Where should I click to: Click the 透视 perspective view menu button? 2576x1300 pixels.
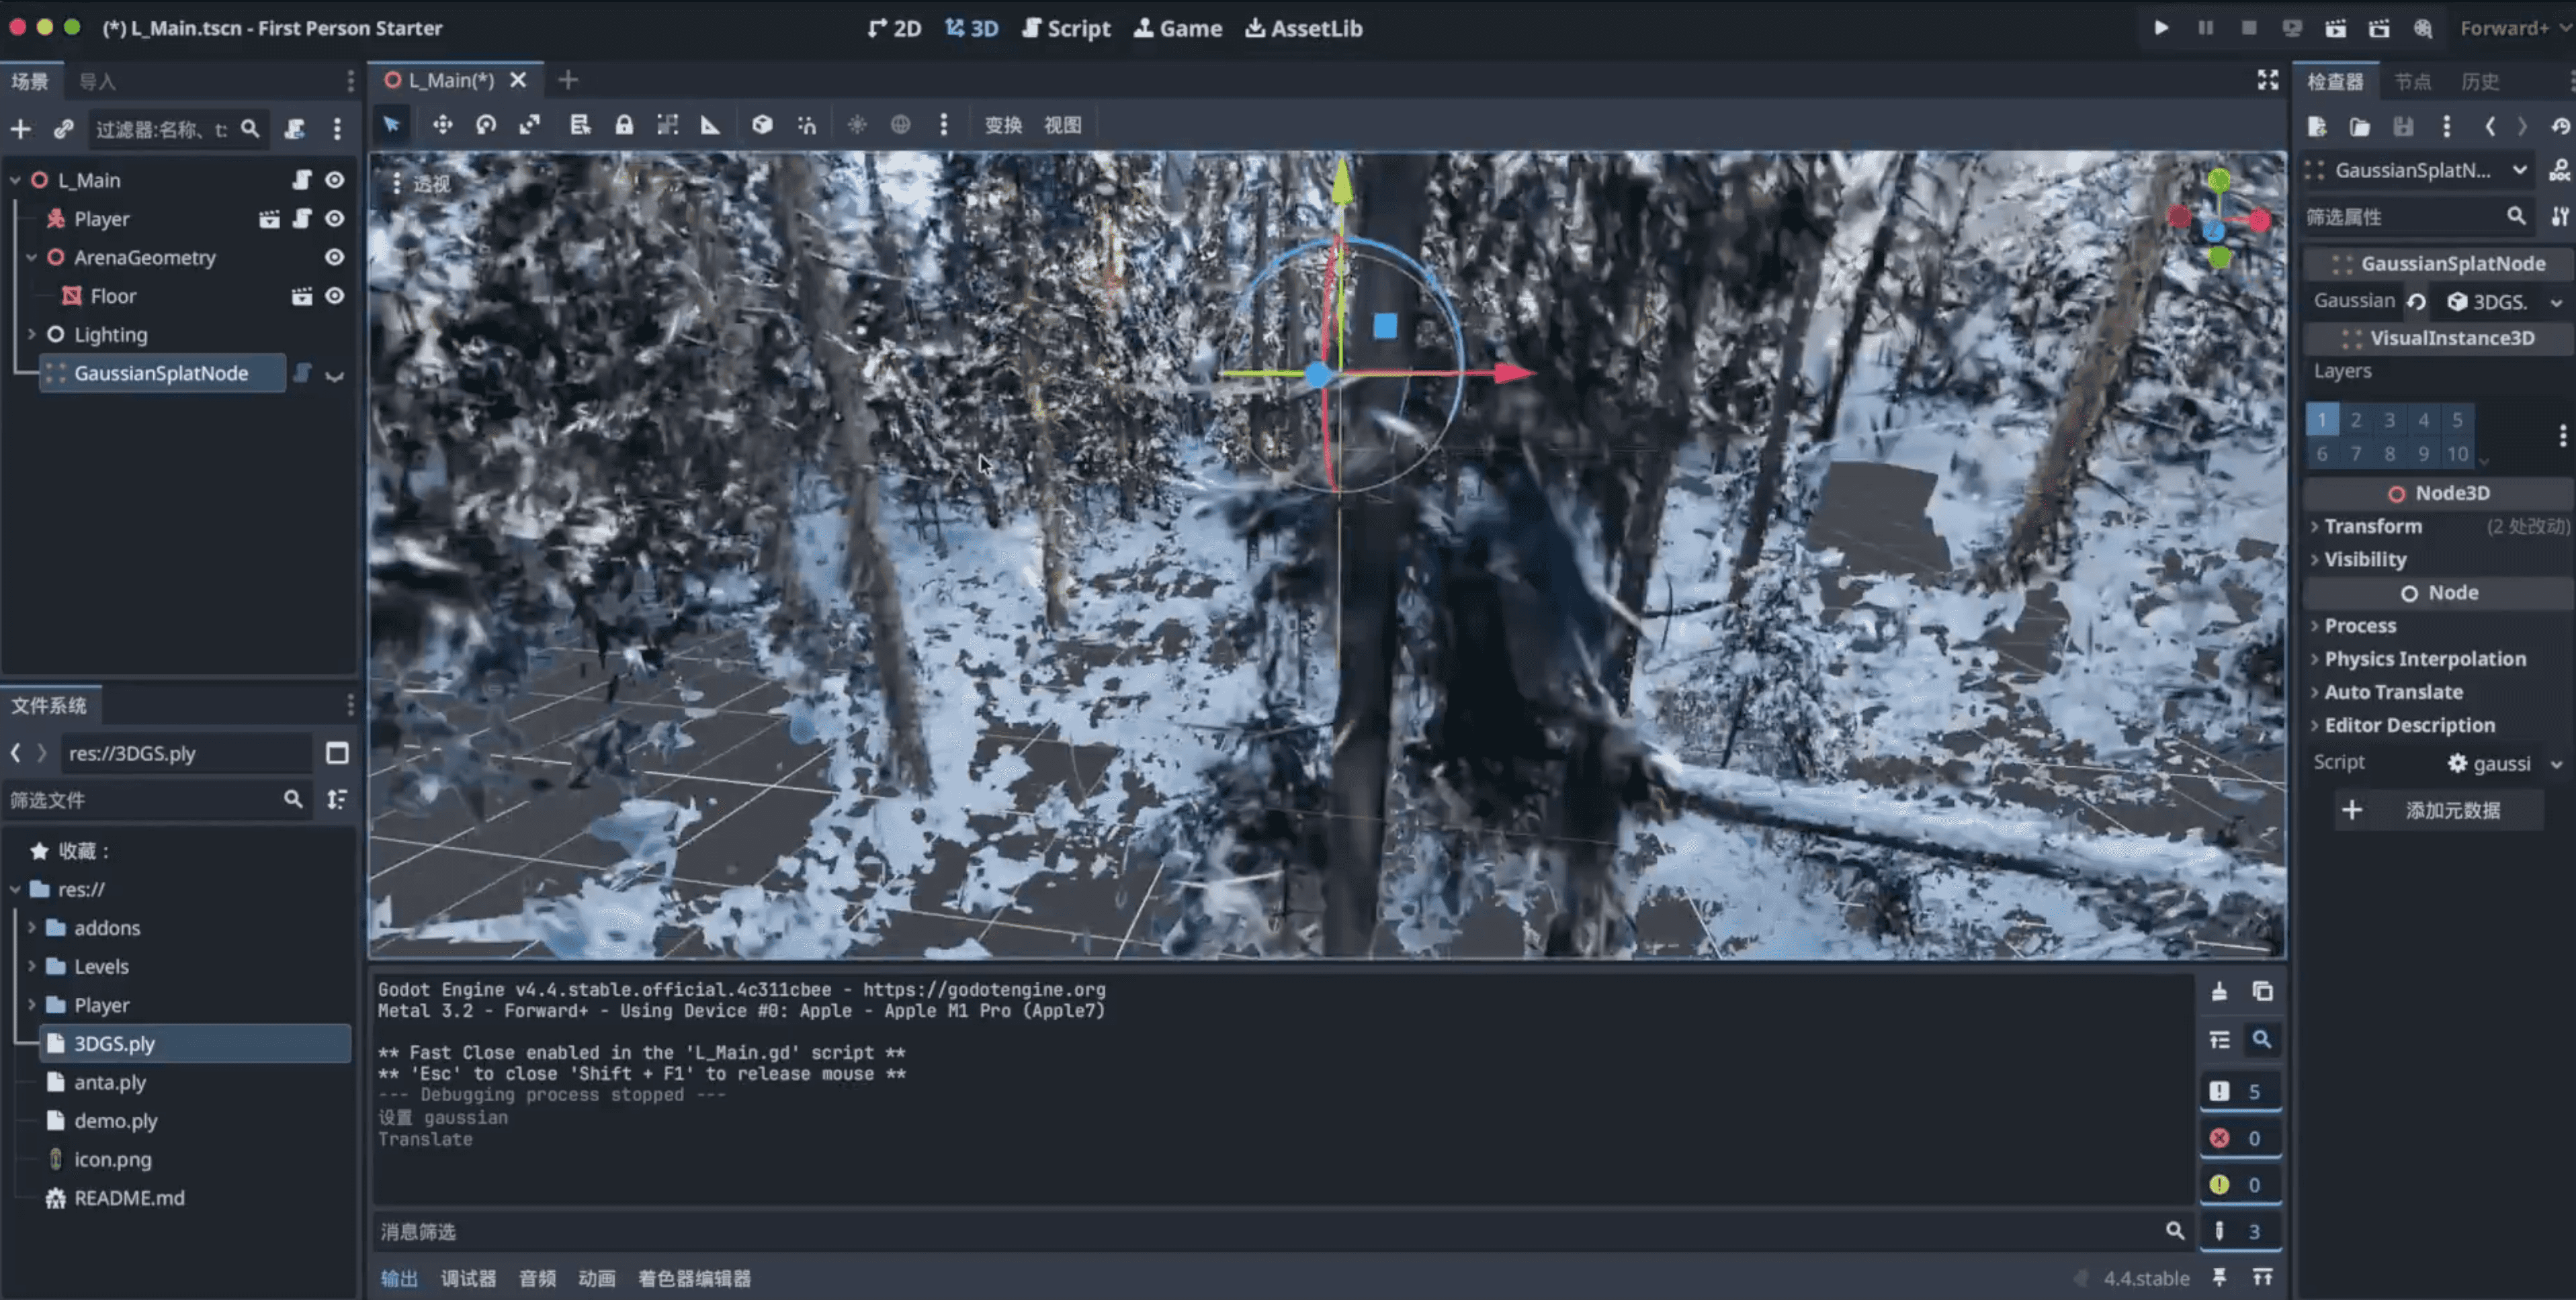click(x=422, y=184)
